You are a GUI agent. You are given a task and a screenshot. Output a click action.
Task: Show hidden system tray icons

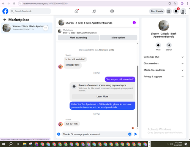tap(168, 144)
